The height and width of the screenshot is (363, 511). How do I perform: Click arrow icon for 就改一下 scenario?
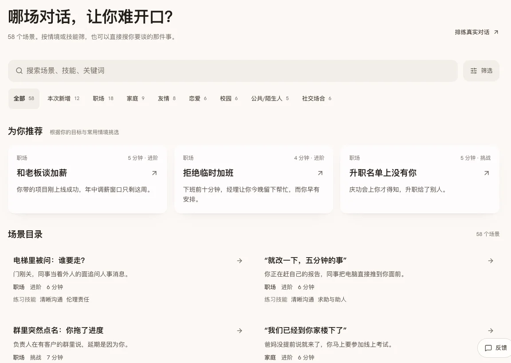[491, 261]
